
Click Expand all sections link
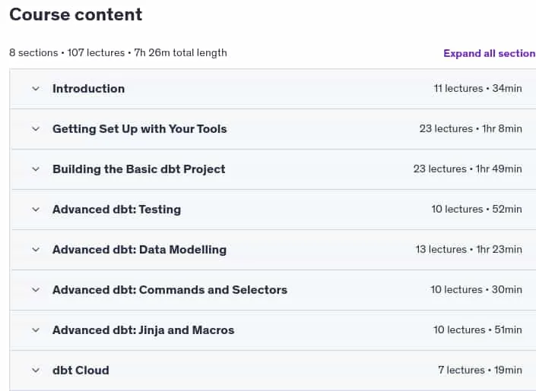(x=490, y=53)
